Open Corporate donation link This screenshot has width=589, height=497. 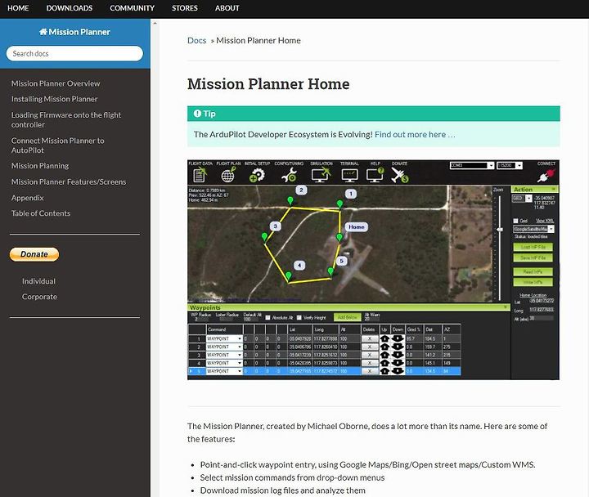click(x=39, y=297)
